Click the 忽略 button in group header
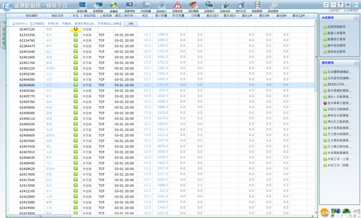This screenshot has height=218, width=361. [x=131, y=24]
